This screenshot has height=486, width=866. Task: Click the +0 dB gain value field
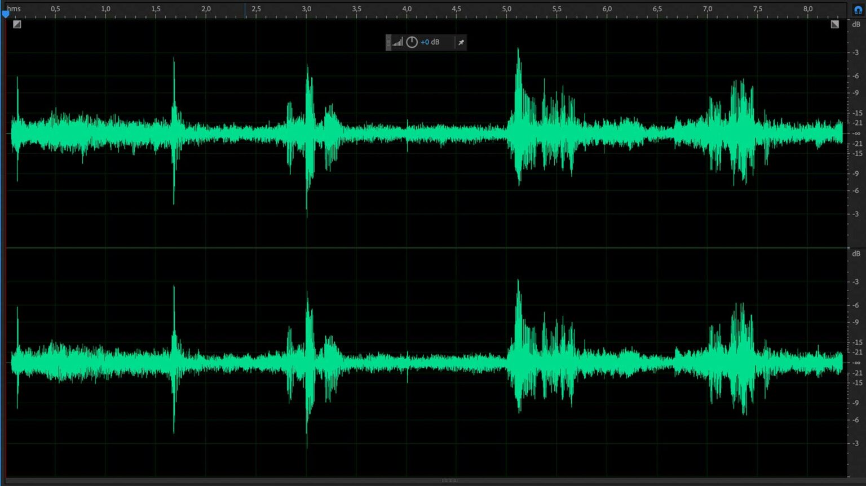tap(430, 42)
